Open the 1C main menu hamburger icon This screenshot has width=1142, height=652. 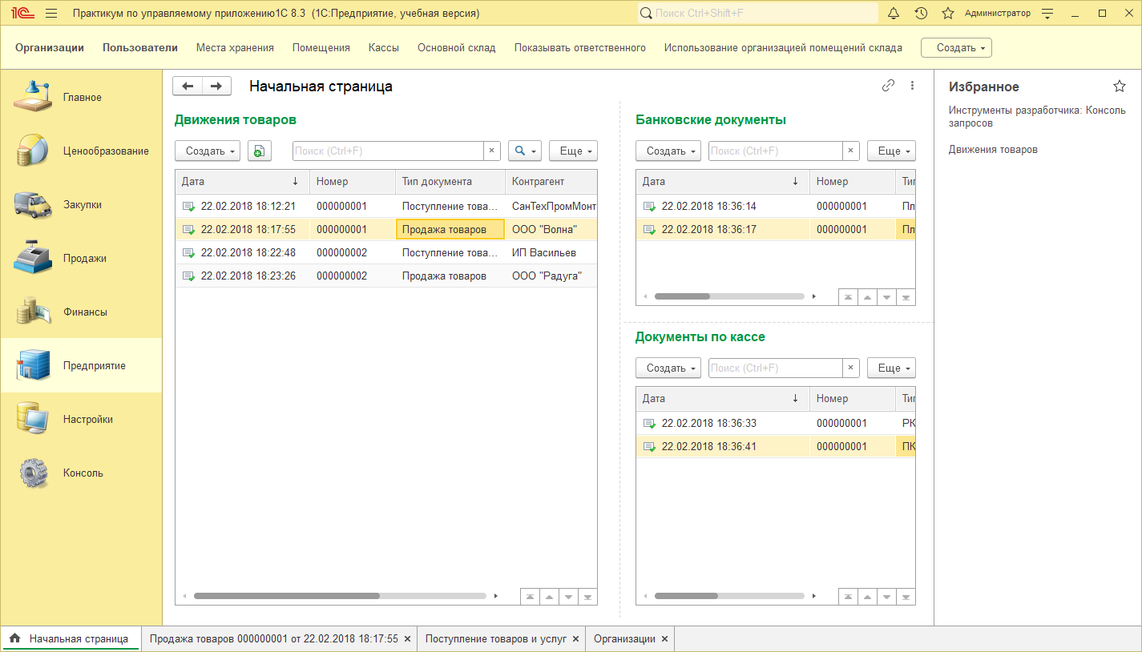[x=51, y=14]
